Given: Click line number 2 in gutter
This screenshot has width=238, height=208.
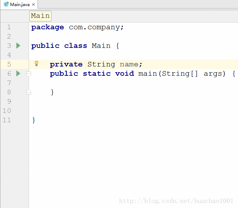Looking at the screenshot, I should coord(9,36).
